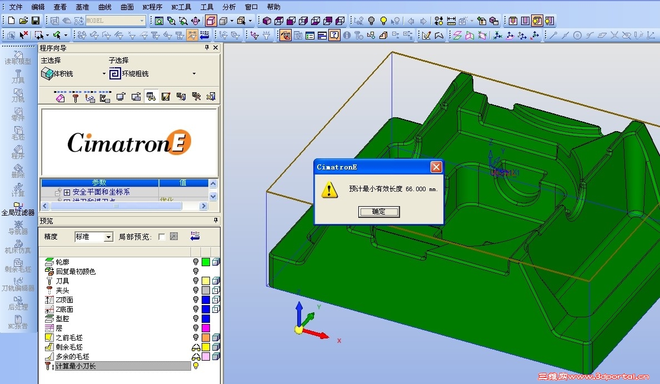Turn on the yellow light bulb show icon
The height and width of the screenshot is (384, 660).
tap(383, 21)
